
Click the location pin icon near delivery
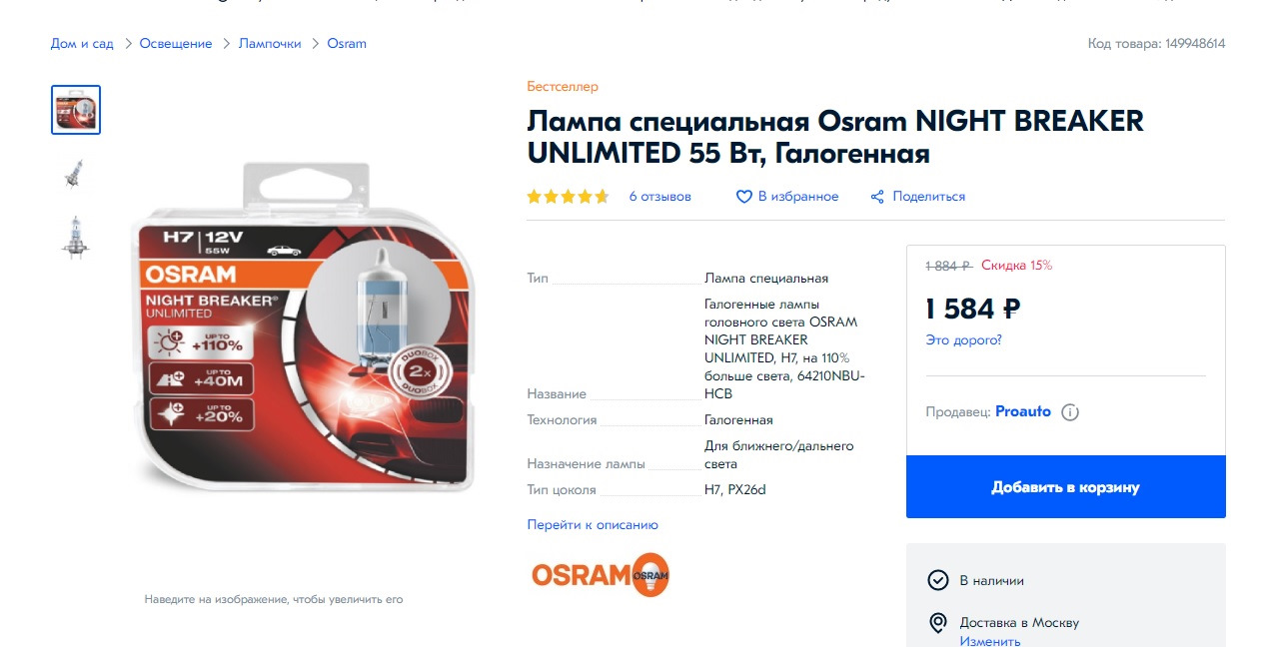coord(937,623)
